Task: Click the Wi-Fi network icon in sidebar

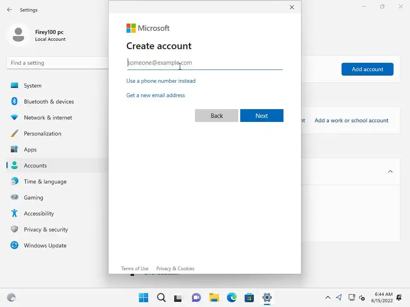Action: coord(14,117)
